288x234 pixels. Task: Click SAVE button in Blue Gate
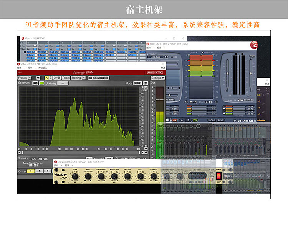pos(220,120)
